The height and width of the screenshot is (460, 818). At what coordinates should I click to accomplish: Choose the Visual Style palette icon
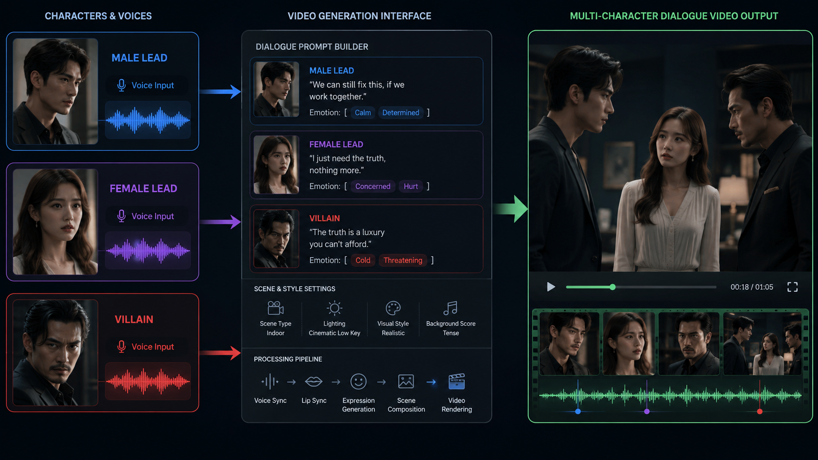[x=393, y=308]
